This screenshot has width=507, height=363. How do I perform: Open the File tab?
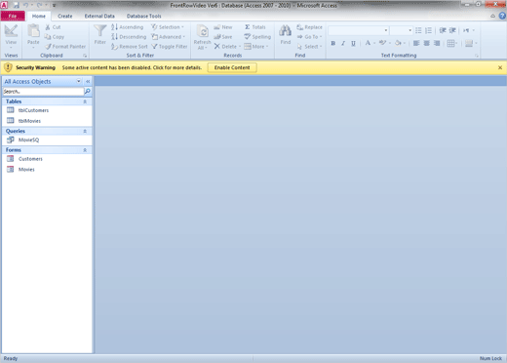(x=13, y=16)
